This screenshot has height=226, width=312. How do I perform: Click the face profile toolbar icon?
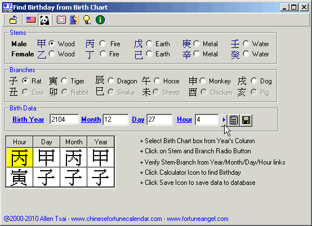tap(74, 20)
